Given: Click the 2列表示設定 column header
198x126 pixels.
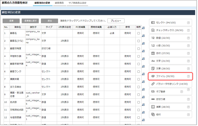Looking at the screenshot, I should coord(65,27).
